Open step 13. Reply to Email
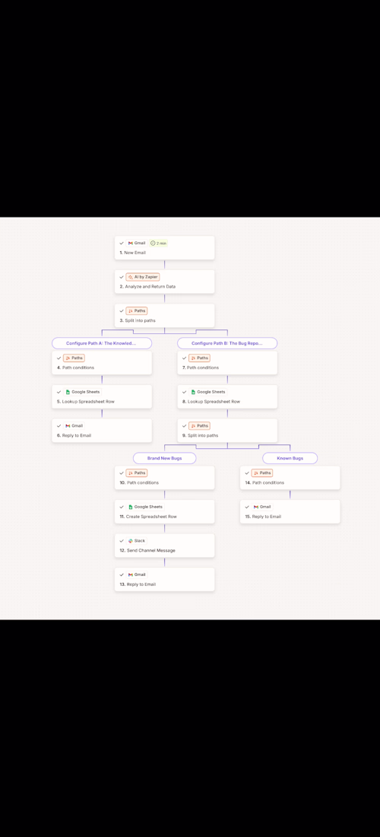 (x=165, y=580)
